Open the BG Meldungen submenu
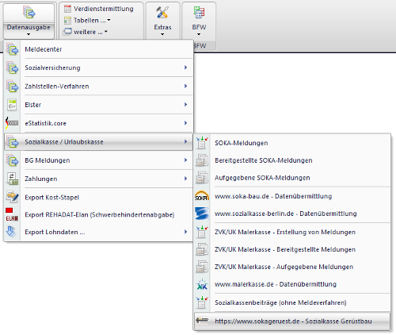Viewport: 396px width, 335px height. click(99, 160)
